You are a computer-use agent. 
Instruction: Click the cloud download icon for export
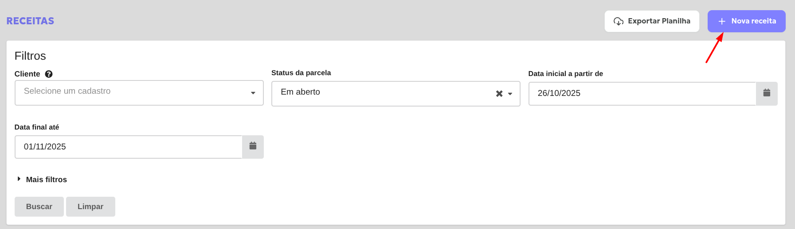click(x=619, y=21)
